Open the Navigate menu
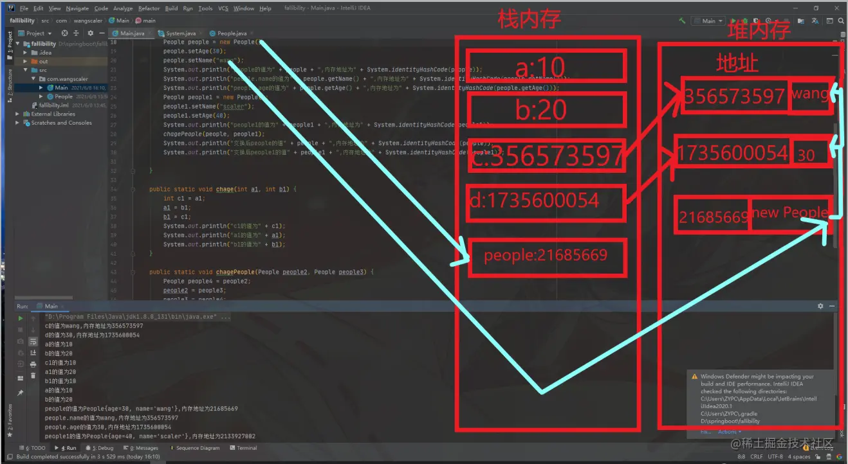This screenshot has height=464, width=848. (x=77, y=8)
